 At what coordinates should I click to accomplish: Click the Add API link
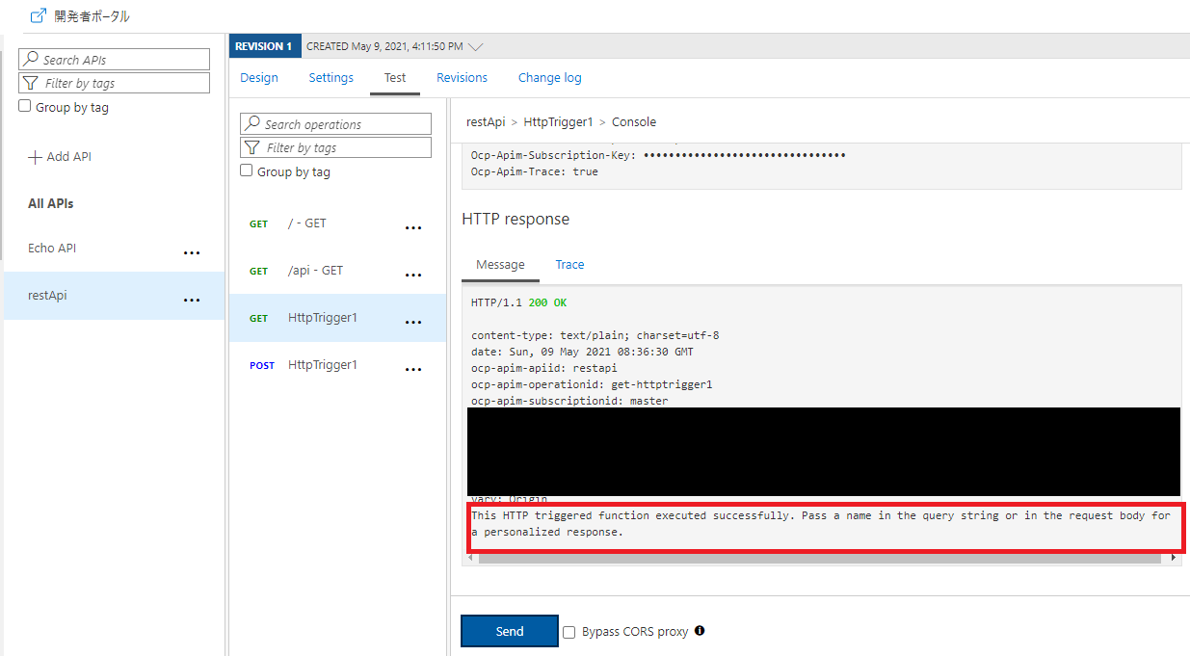point(60,156)
